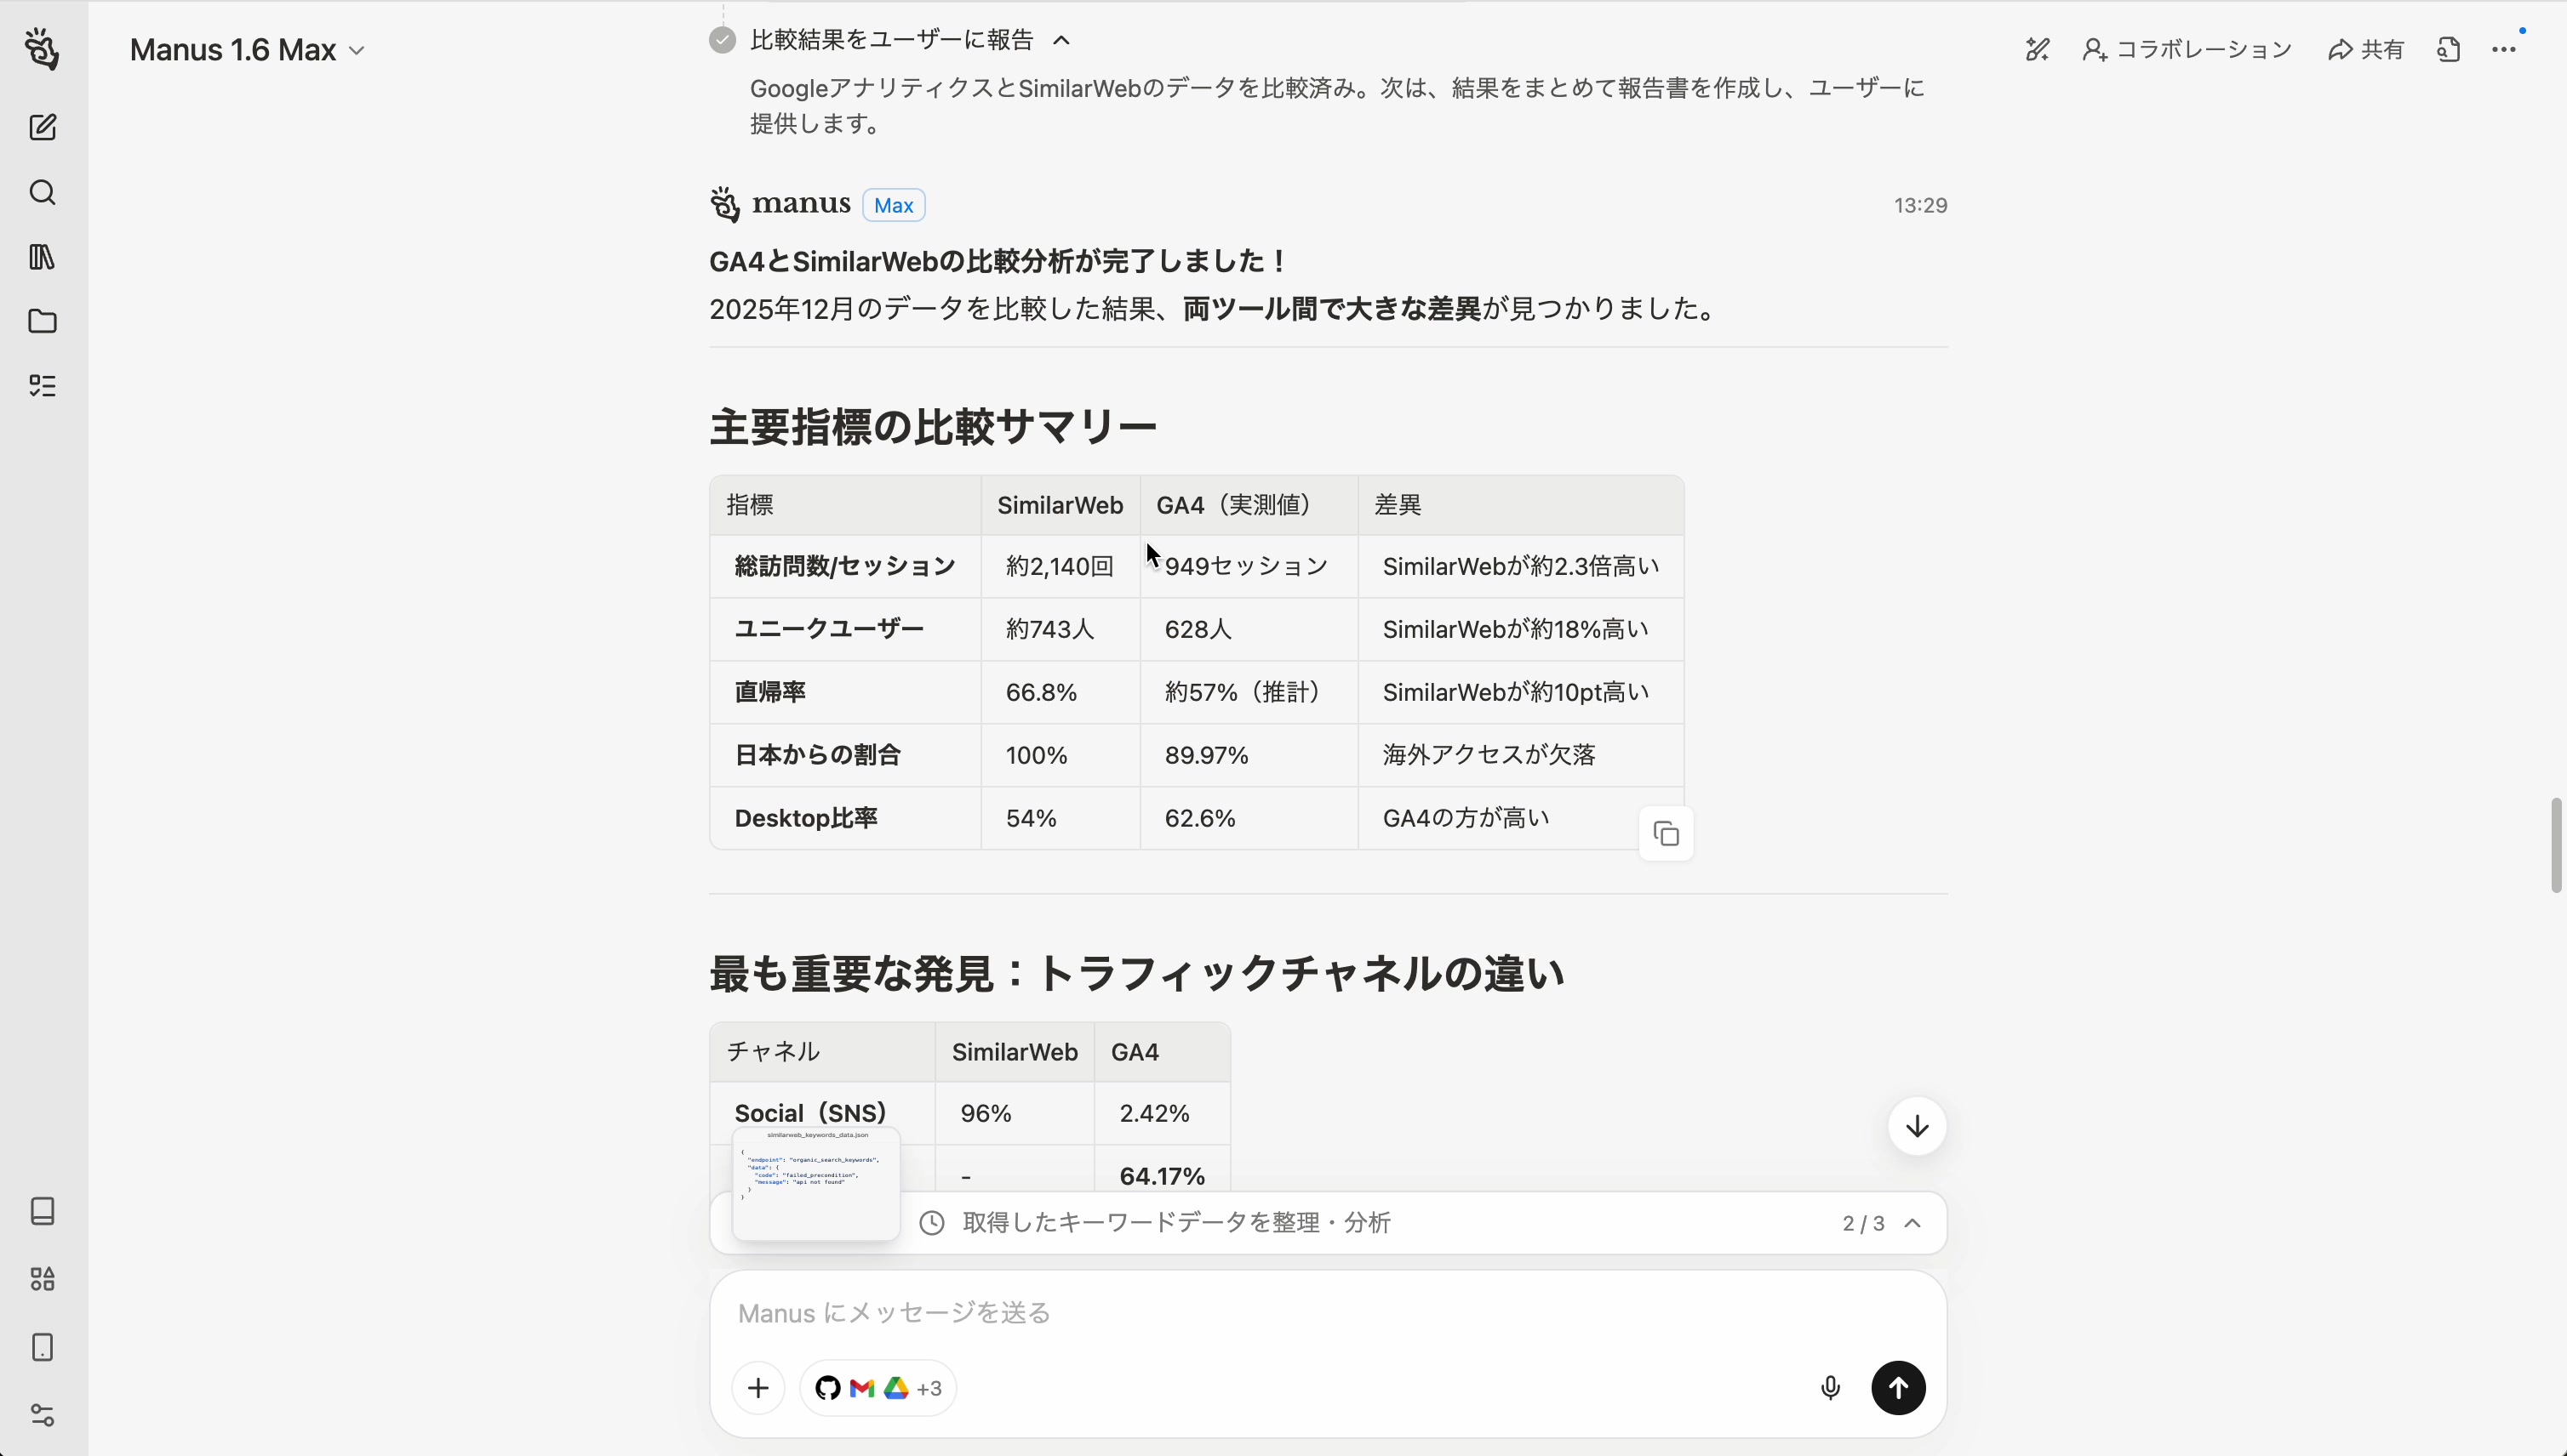Image resolution: width=2567 pixels, height=1456 pixels.
Task: Select the AI editing pencil icon top right
Action: pyautogui.click(x=2037, y=48)
